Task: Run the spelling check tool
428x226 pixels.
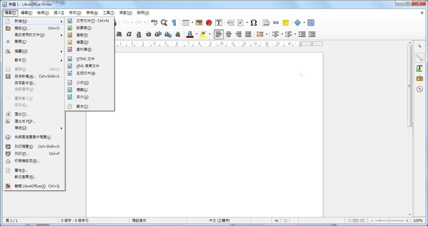Action: click(154, 23)
